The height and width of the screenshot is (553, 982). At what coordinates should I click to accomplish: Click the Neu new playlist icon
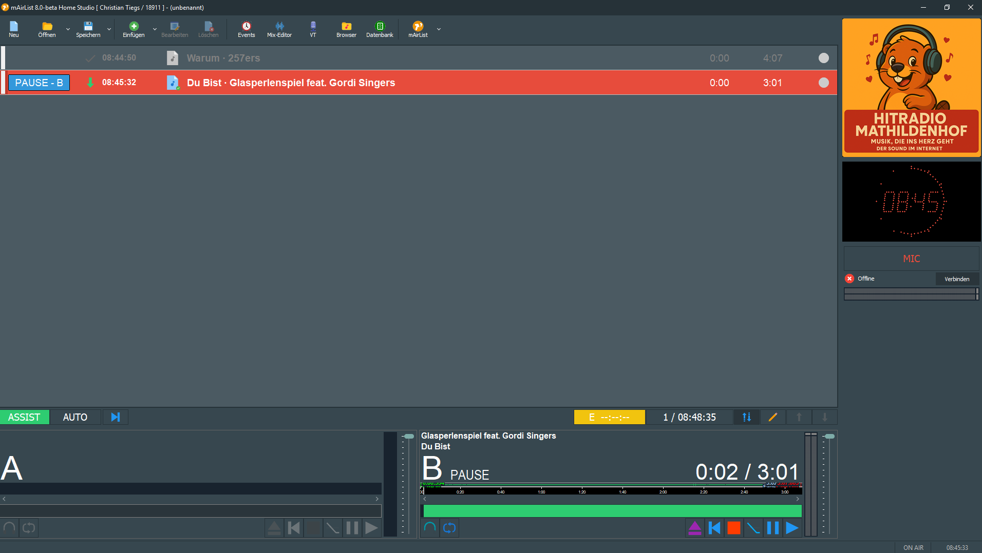[x=14, y=29]
